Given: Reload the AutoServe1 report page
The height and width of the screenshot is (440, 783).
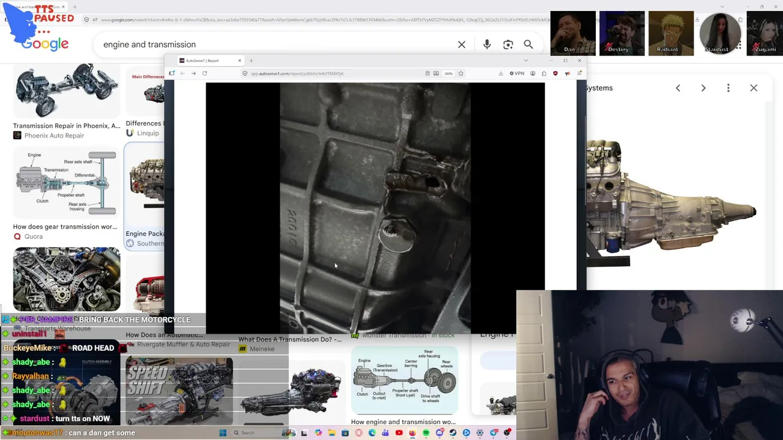Looking at the screenshot, I should 204,73.
